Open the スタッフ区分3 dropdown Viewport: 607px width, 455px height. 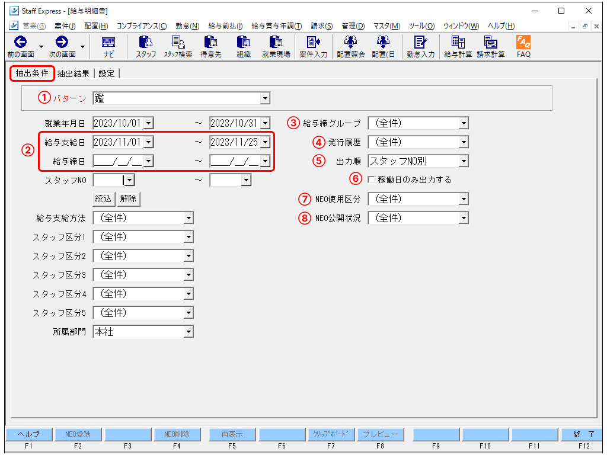coord(189,275)
